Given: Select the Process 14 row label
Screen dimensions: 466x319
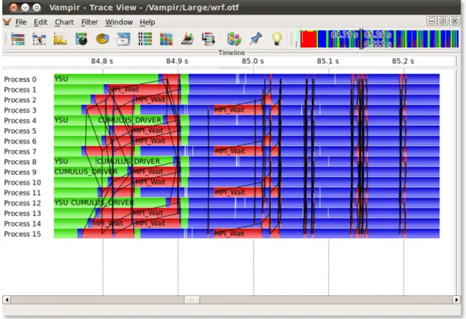Looking at the screenshot, I should (x=23, y=224).
